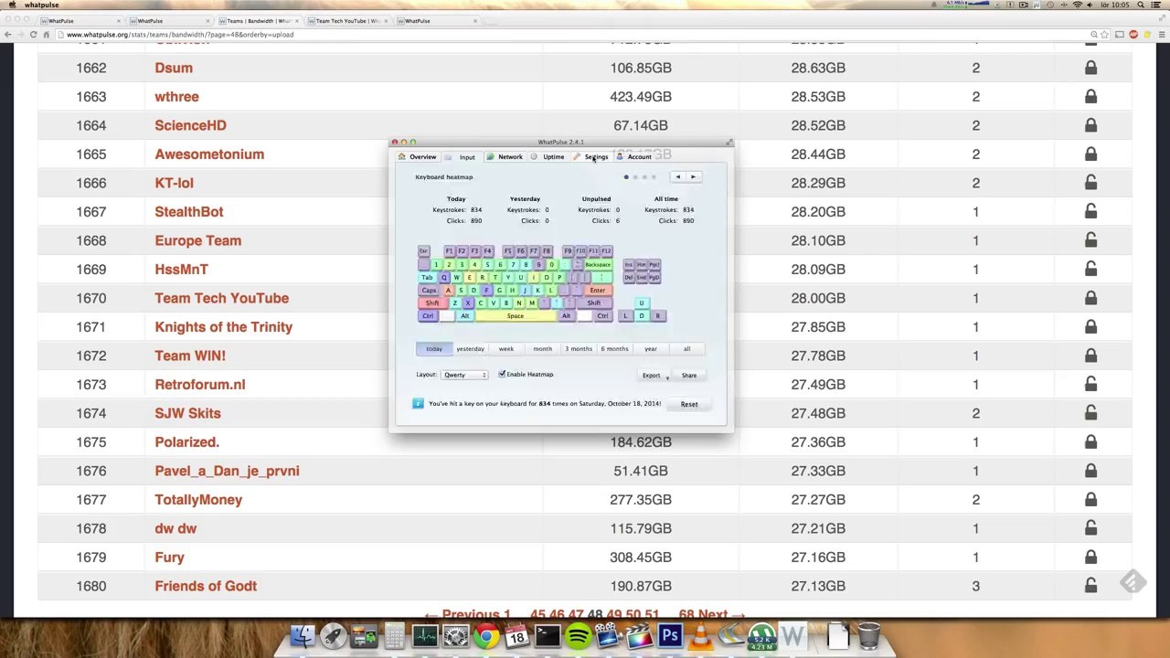1170x658 pixels.
Task: Select the 'year' time range
Action: (x=651, y=349)
